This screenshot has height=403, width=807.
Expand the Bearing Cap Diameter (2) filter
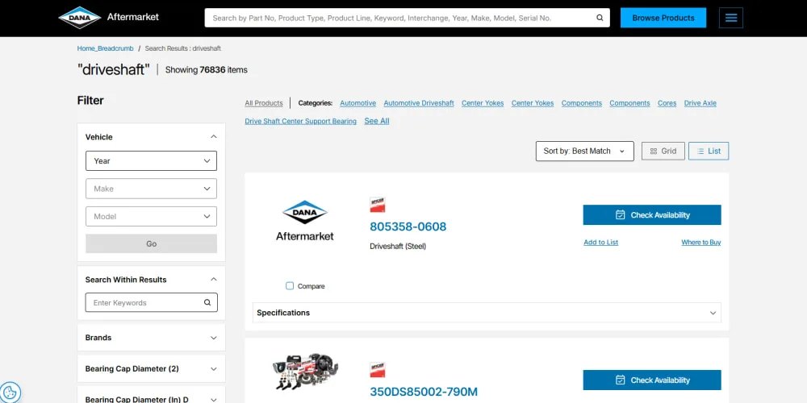point(152,369)
